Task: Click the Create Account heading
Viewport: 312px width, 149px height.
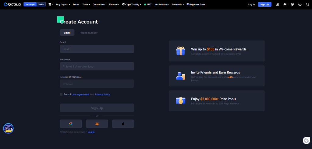Action: tap(79, 22)
